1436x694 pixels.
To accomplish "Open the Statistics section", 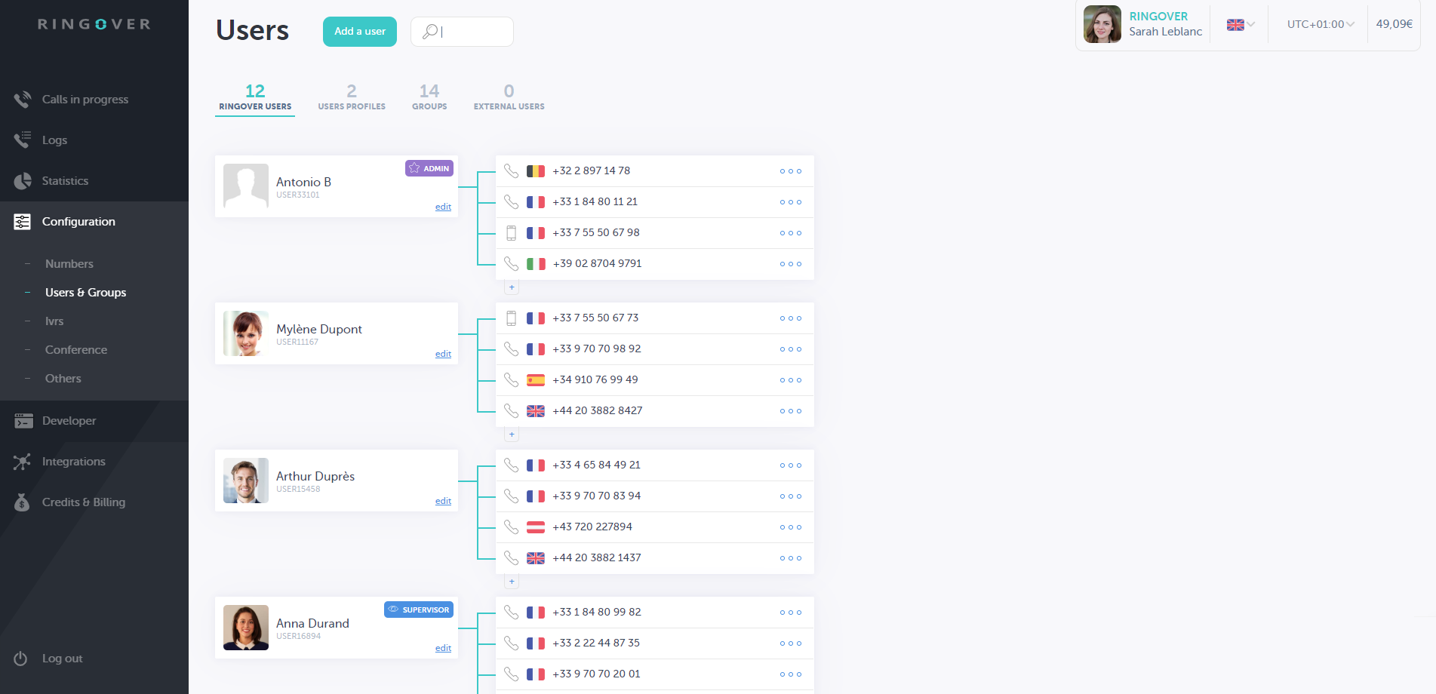I will pyautogui.click(x=65, y=180).
